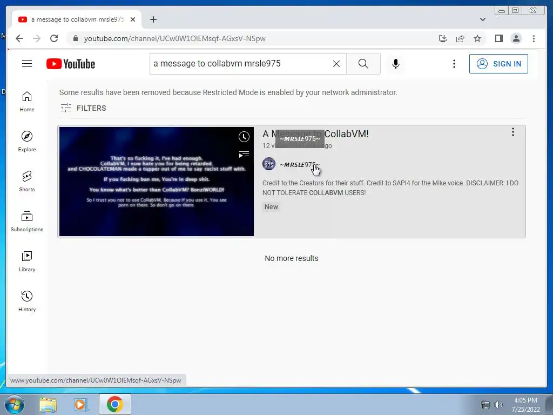Open a new tab with the plus button
The height and width of the screenshot is (415, 553).
pyautogui.click(x=153, y=19)
